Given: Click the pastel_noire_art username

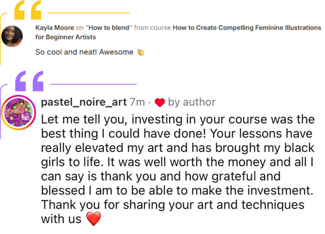Looking at the screenshot, I should click(x=84, y=102).
